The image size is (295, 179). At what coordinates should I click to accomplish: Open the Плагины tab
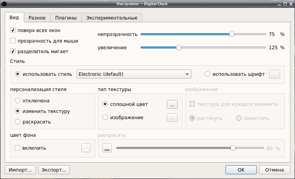[66, 18]
